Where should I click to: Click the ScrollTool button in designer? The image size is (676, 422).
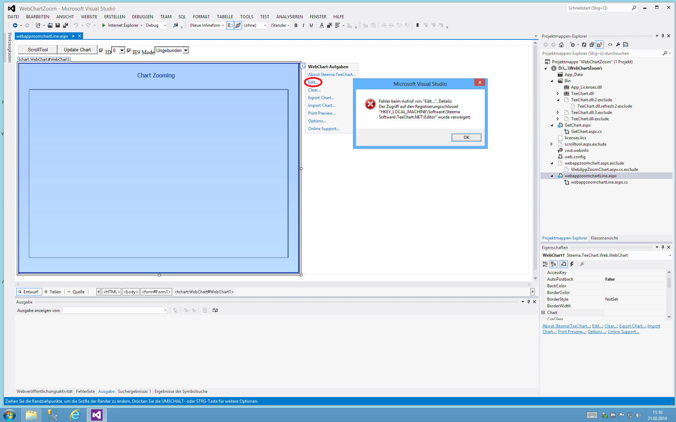tap(38, 50)
